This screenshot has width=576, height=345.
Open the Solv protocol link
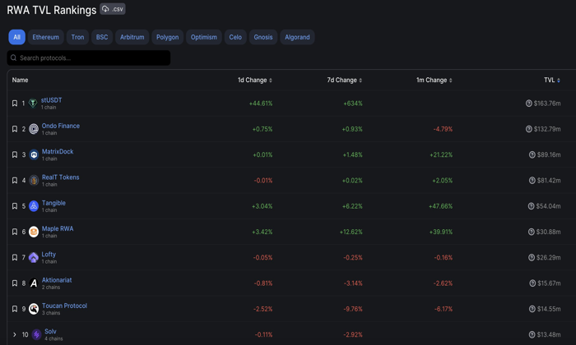pos(51,331)
